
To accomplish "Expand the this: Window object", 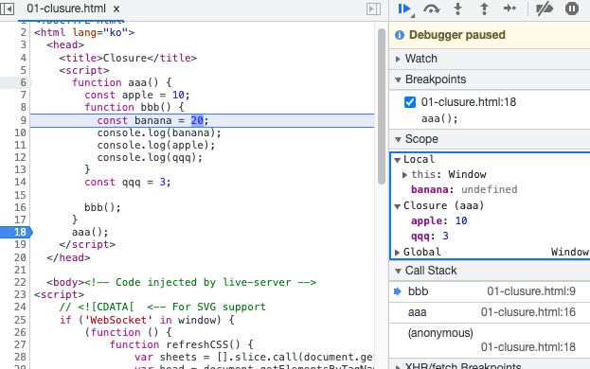I will (x=404, y=175).
